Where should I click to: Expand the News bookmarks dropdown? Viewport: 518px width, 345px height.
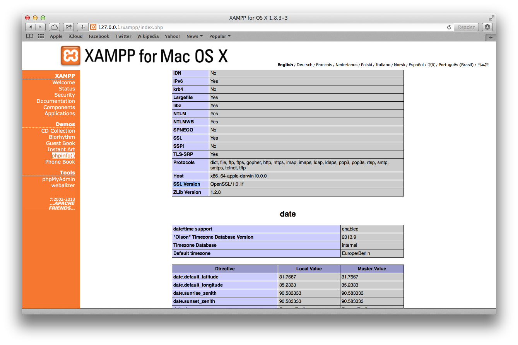coord(195,36)
